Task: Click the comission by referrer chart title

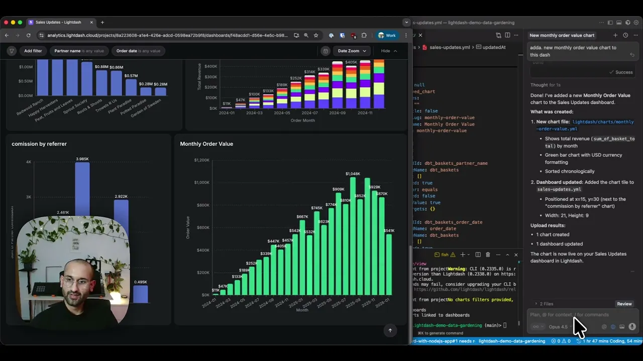Action: pyautogui.click(x=39, y=144)
